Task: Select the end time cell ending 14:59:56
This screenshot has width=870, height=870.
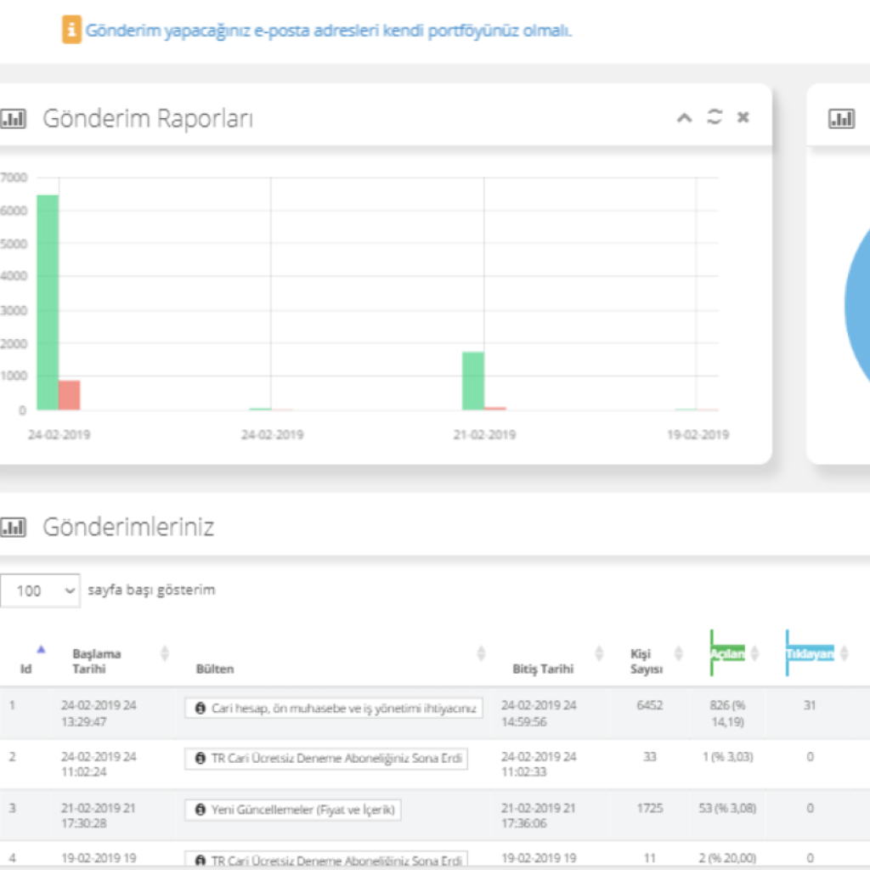Action: coord(539,713)
